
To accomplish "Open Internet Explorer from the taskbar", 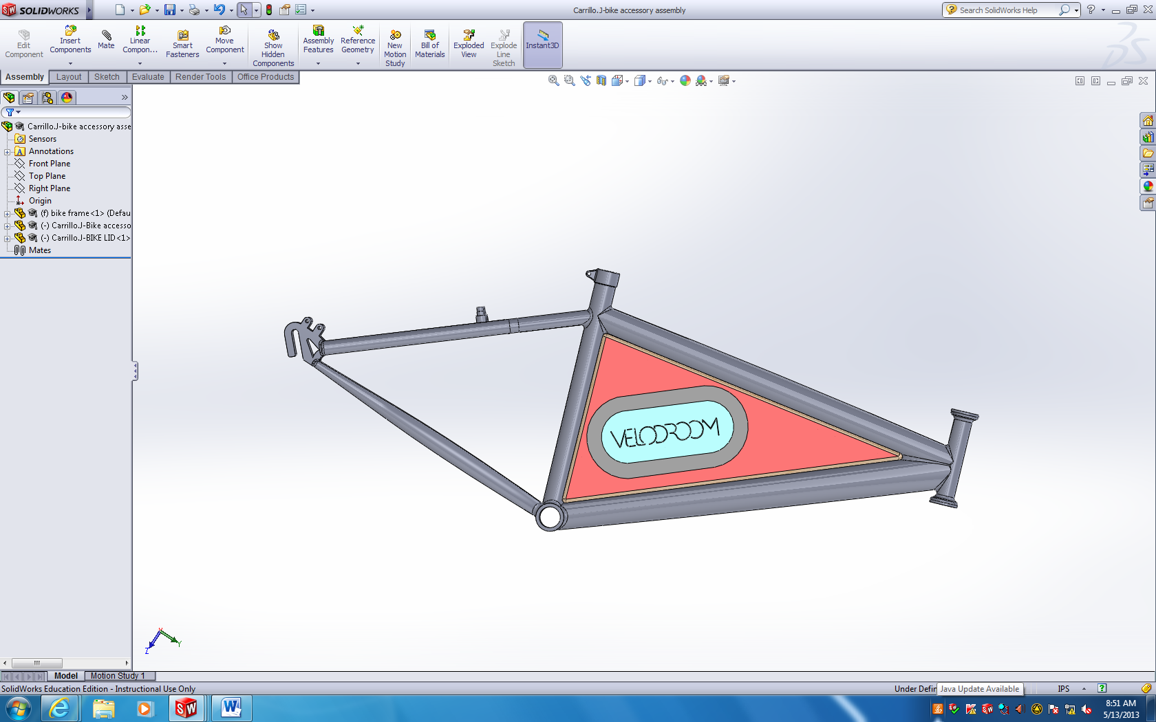I will point(60,708).
